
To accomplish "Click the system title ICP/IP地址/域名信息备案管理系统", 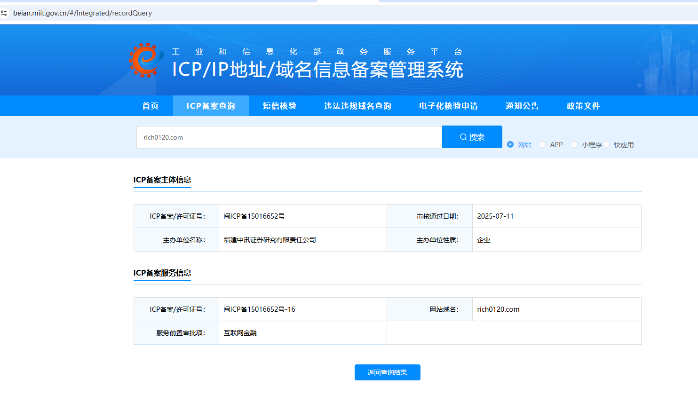I will point(317,70).
